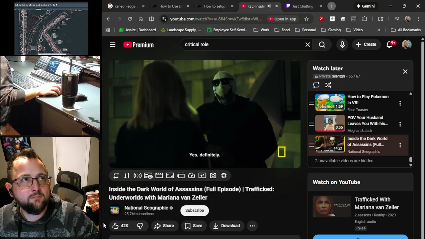
Task: Open the All Bookmarks folder
Action: [406, 30]
